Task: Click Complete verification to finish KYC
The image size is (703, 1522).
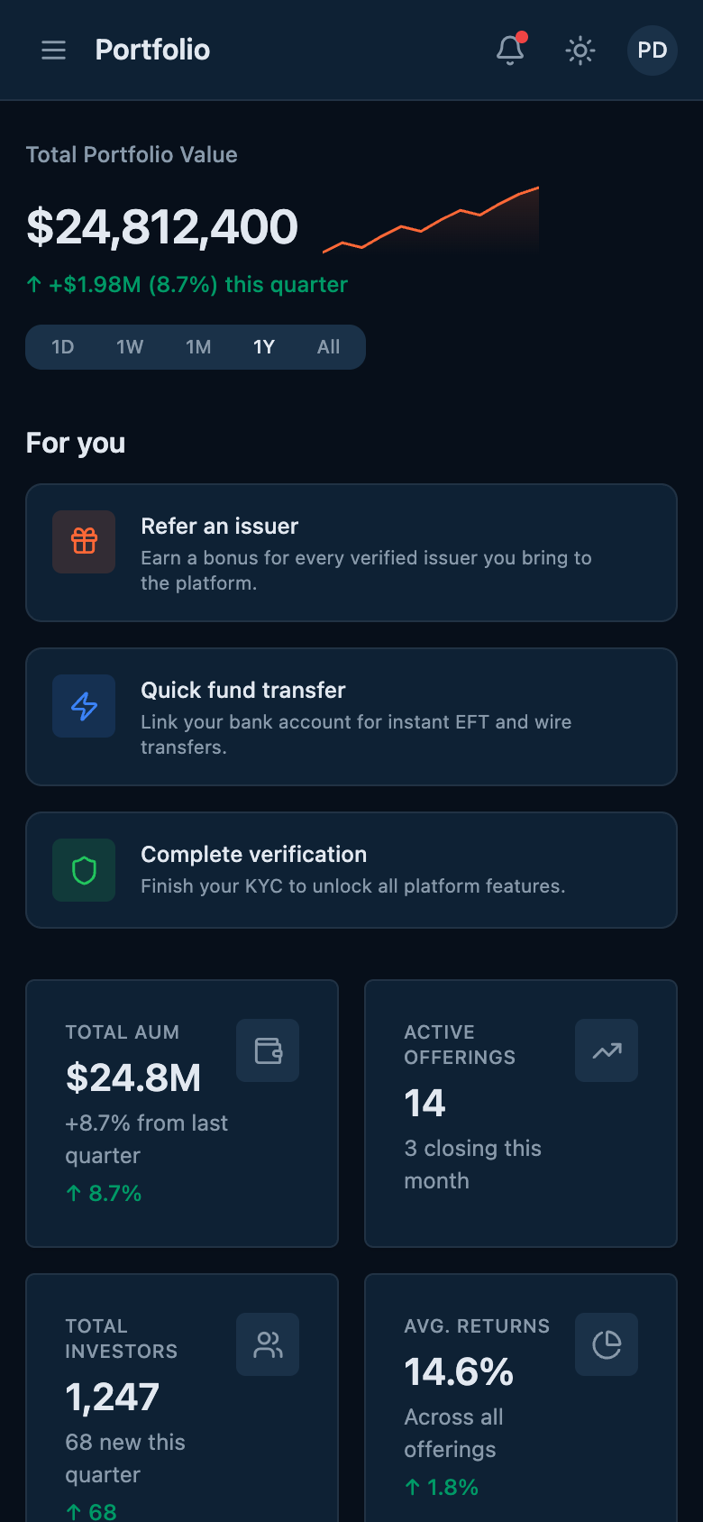Action: click(x=351, y=869)
